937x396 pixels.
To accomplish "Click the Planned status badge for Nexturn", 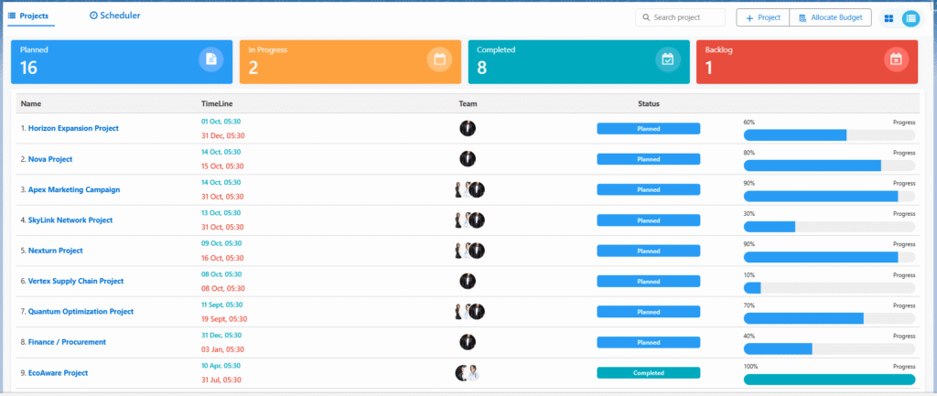I will tap(648, 251).
